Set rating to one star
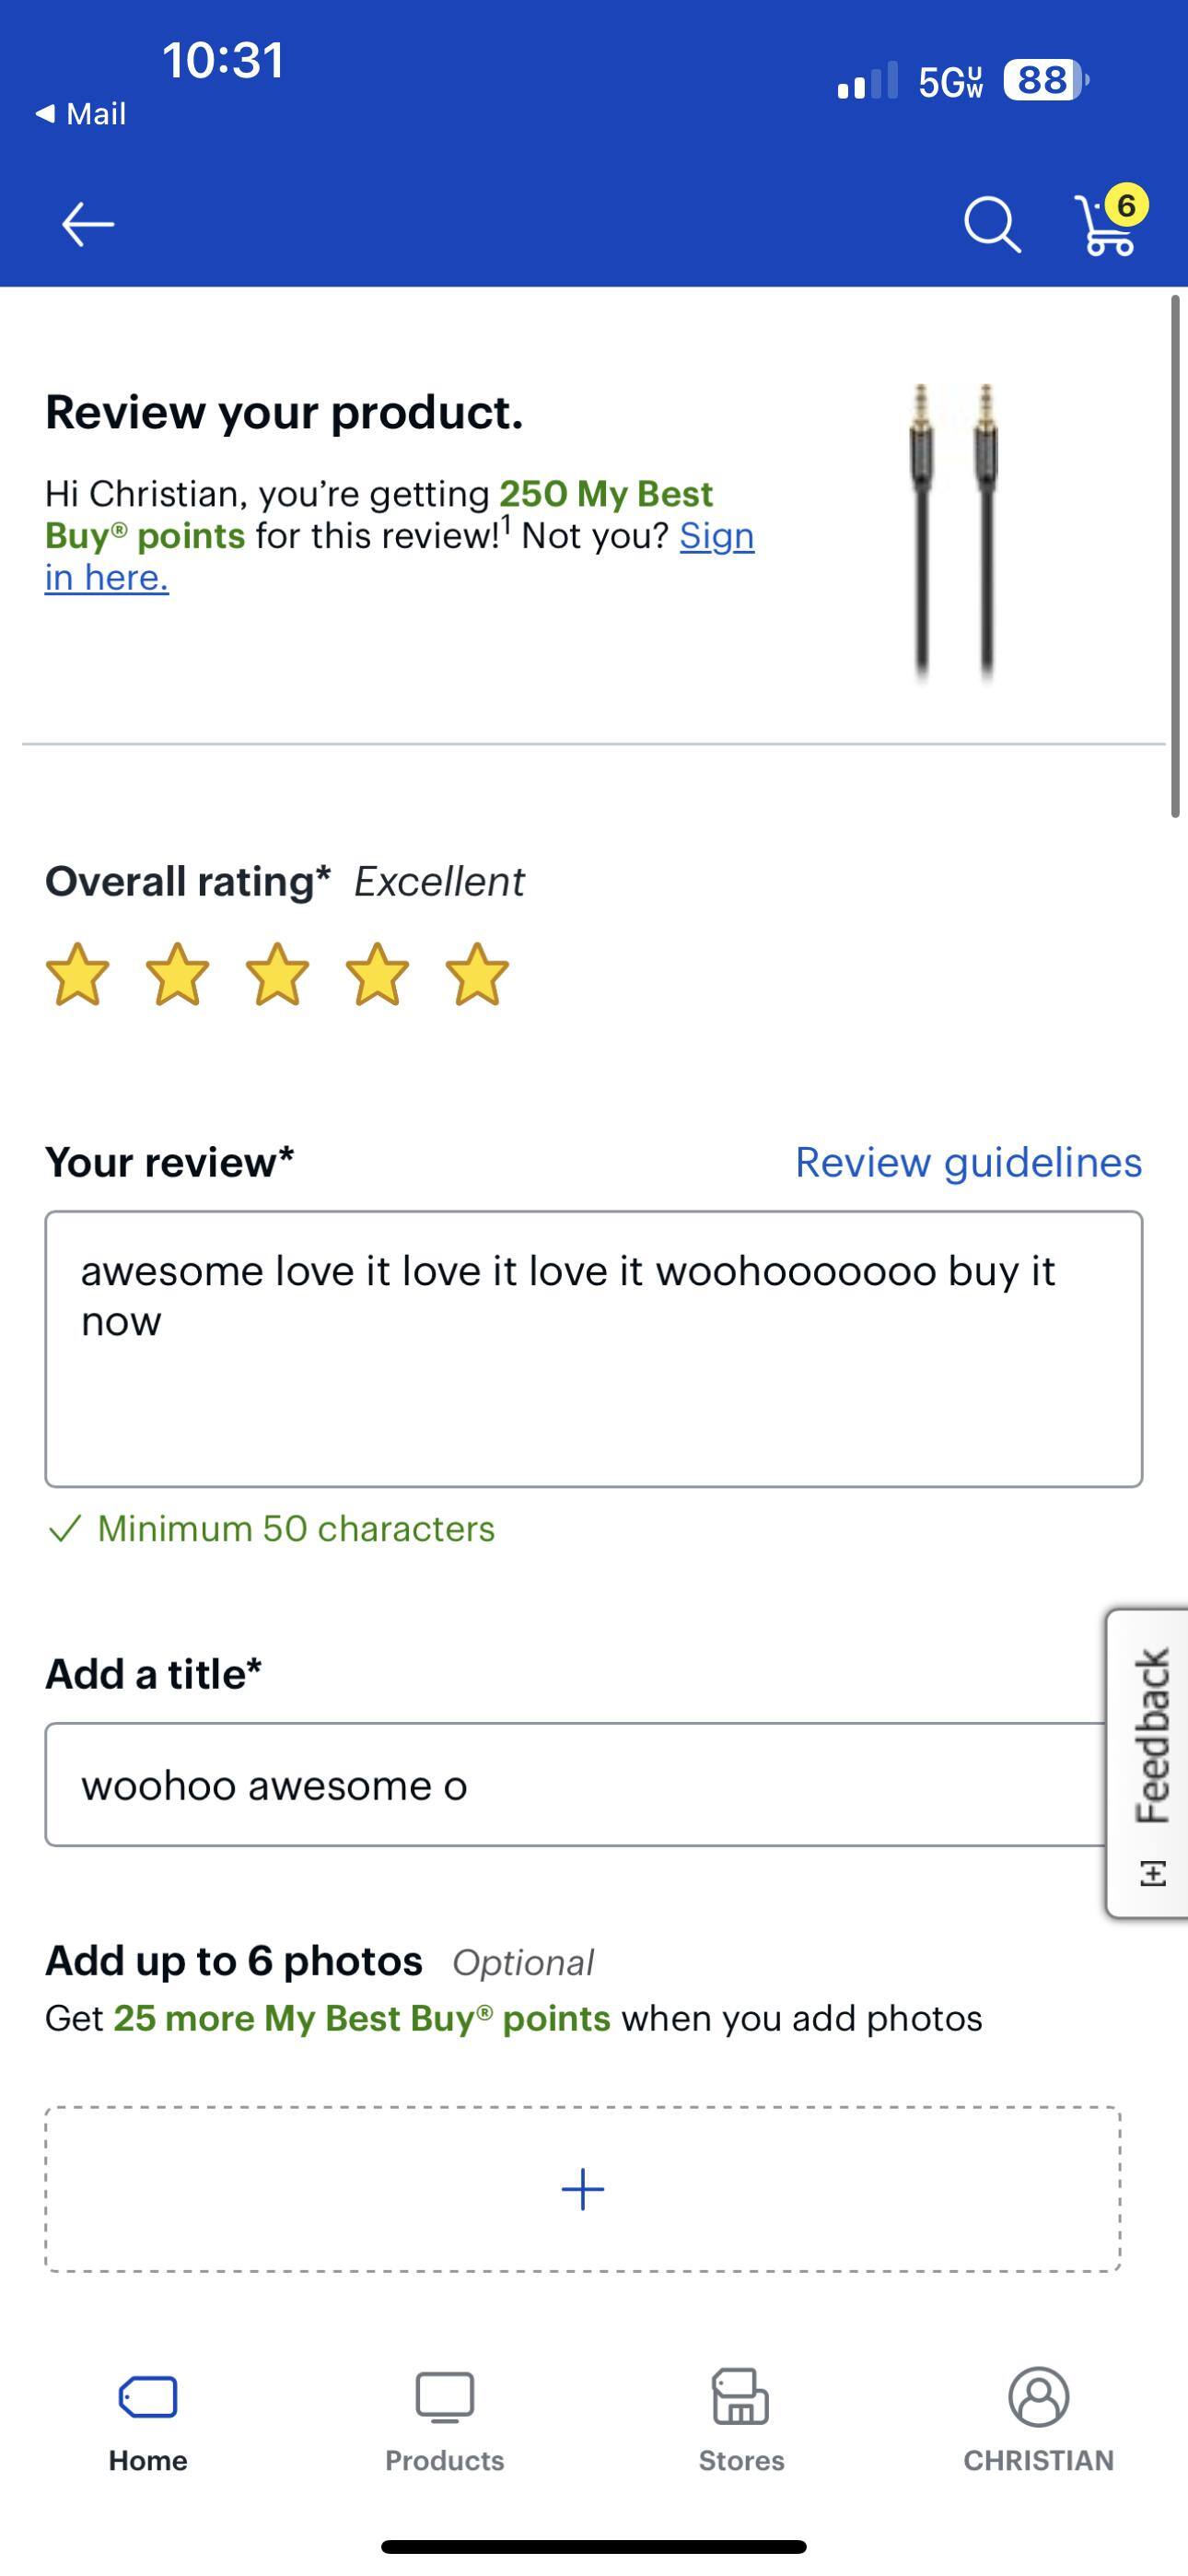This screenshot has width=1188, height=2576. pos(78,974)
